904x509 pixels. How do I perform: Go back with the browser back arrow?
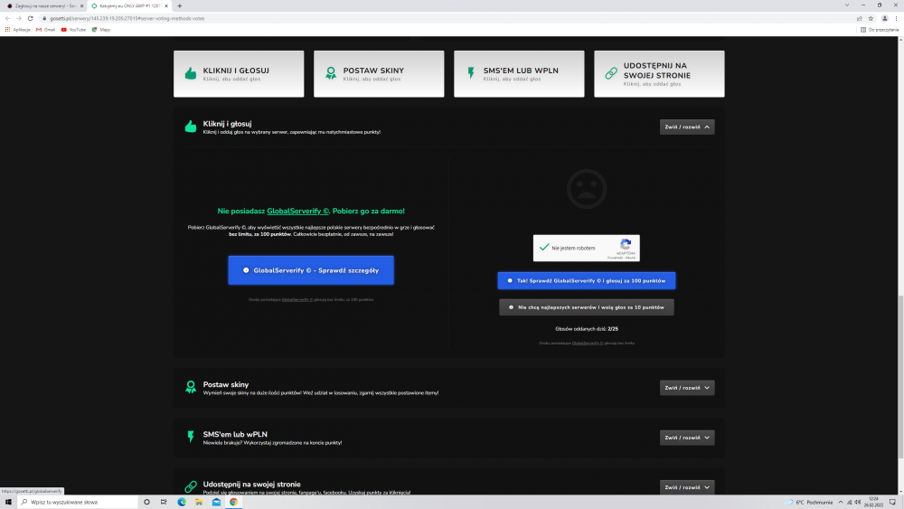point(7,18)
